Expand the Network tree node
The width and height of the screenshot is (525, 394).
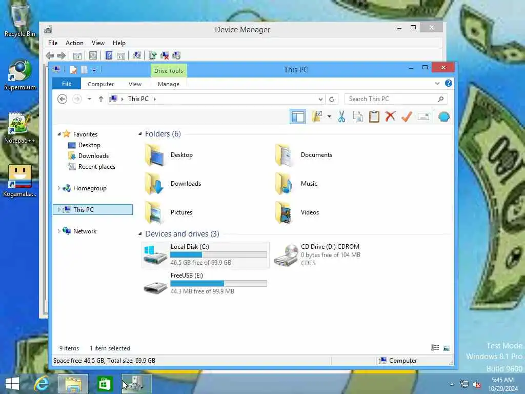[x=59, y=231]
